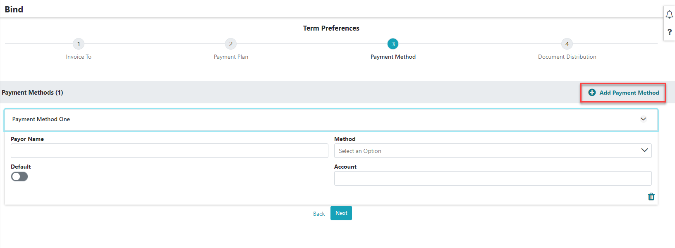675x248 pixels.
Task: Select the Payment Plan step label
Action: coord(231,57)
